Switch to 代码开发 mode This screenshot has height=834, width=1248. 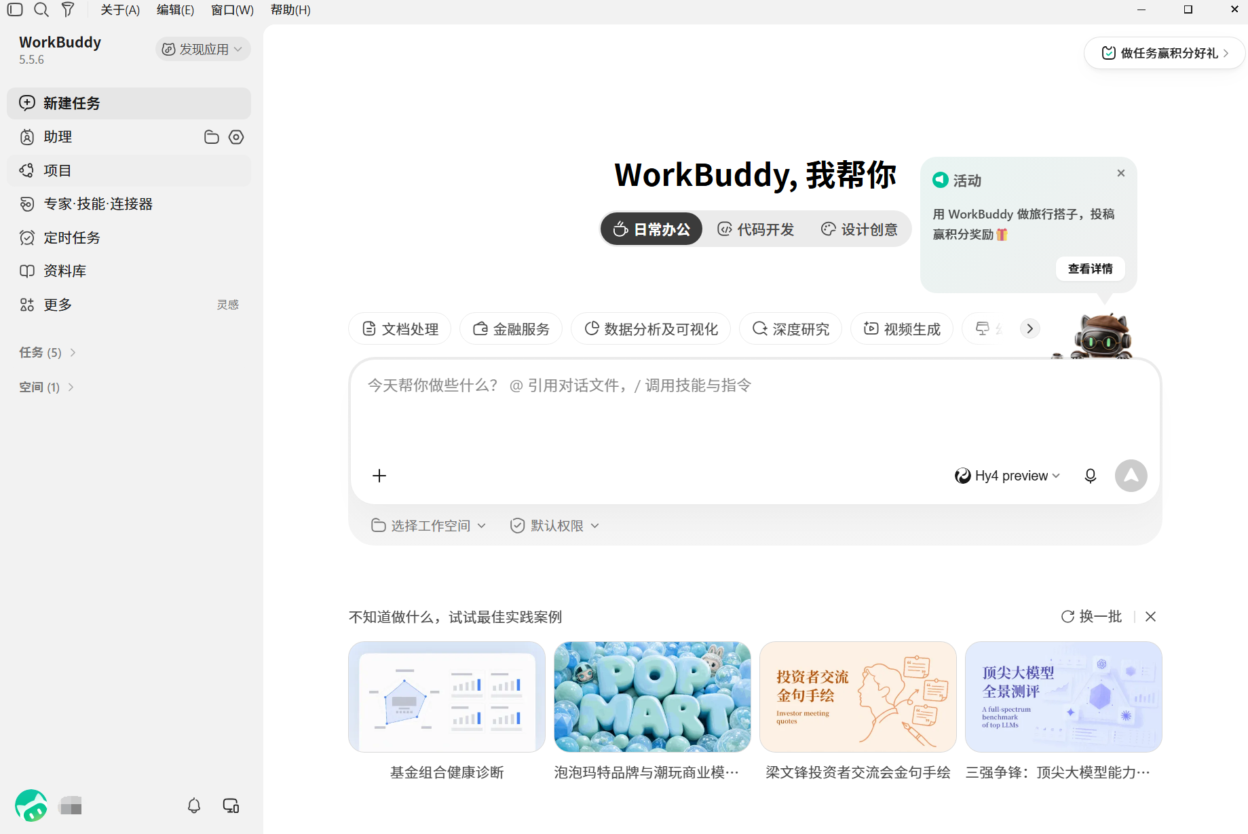pyautogui.click(x=756, y=229)
